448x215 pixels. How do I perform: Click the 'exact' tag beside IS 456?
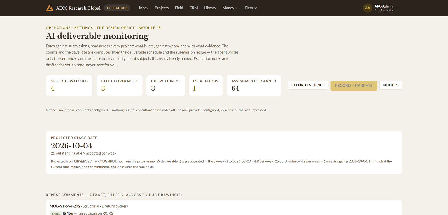[56, 213]
